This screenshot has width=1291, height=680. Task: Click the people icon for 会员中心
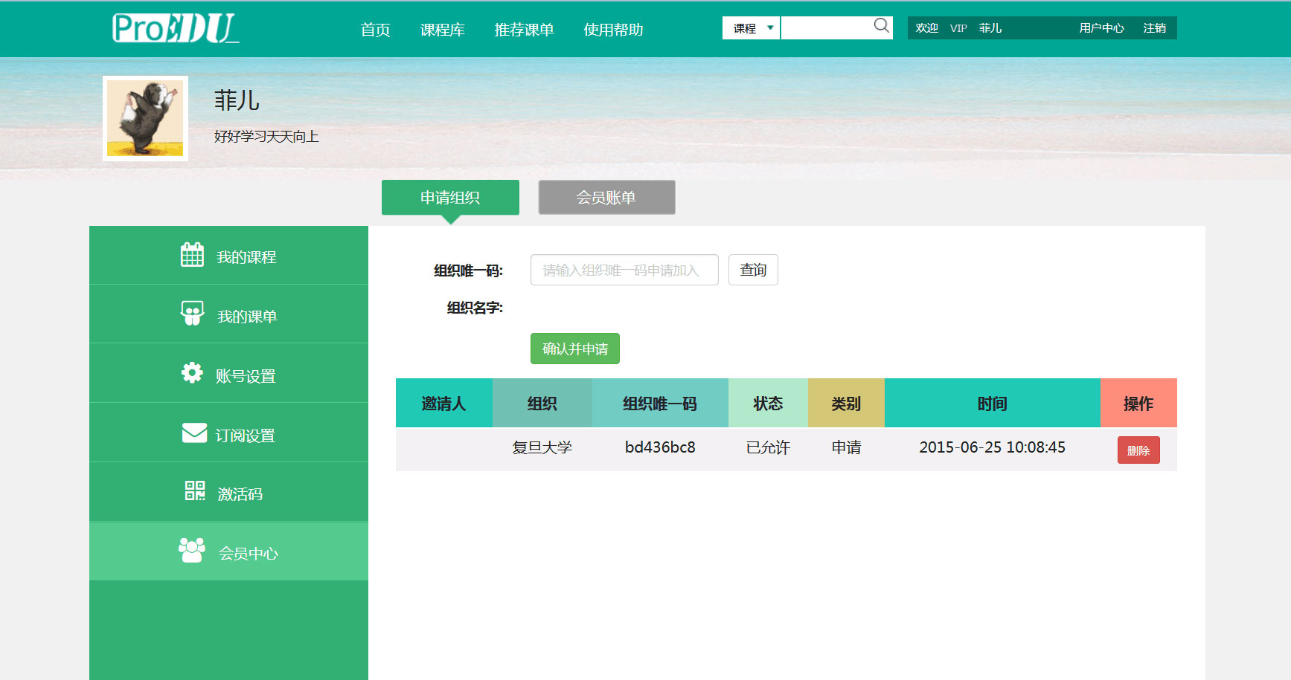click(192, 551)
